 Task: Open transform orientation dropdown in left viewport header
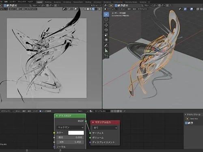[x=35, y=6]
